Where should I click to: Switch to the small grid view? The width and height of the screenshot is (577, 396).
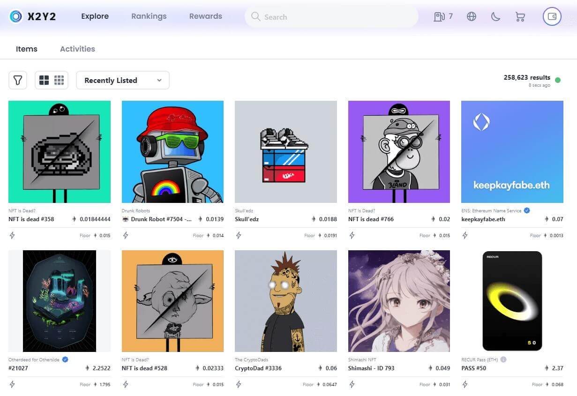pyautogui.click(x=59, y=80)
